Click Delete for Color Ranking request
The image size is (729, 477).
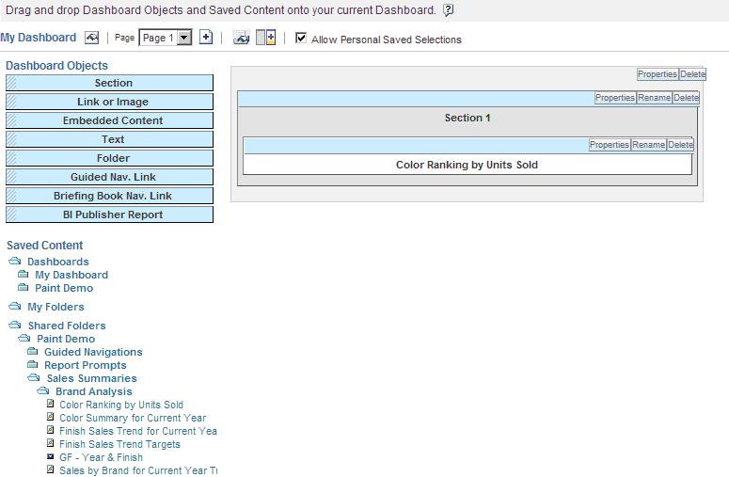pos(680,145)
